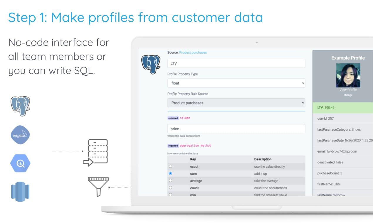Click the 'lastPurchaseDate' row
Image resolution: width=373 pixels, height=223 pixels.
343,141
